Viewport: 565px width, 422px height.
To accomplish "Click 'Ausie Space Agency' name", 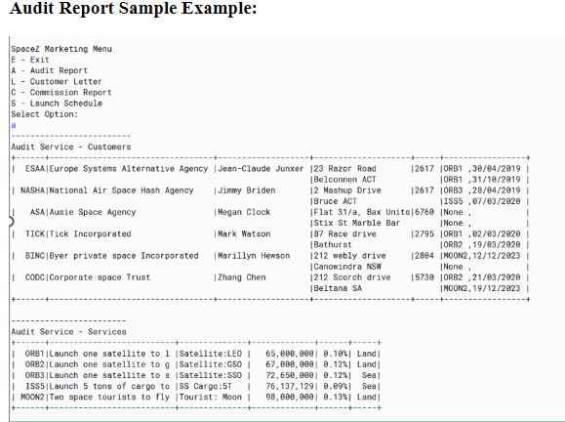I will [x=93, y=212].
